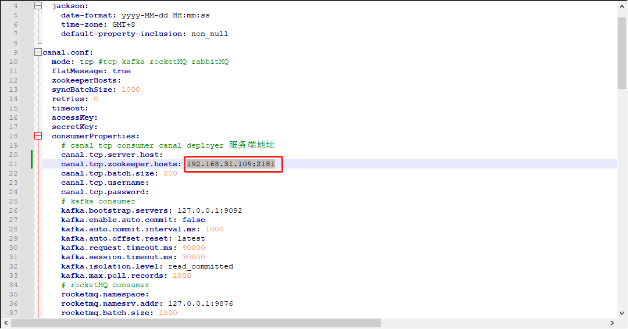
Task: Click the rocketmq.namespace: key
Action: pyautogui.click(x=105, y=294)
